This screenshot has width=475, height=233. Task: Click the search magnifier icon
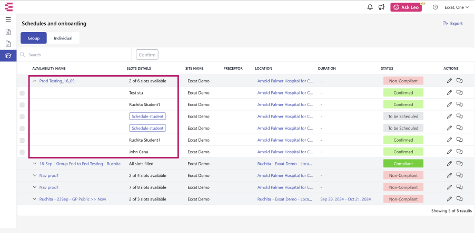click(22, 55)
